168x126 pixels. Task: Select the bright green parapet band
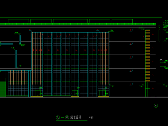[78, 24]
